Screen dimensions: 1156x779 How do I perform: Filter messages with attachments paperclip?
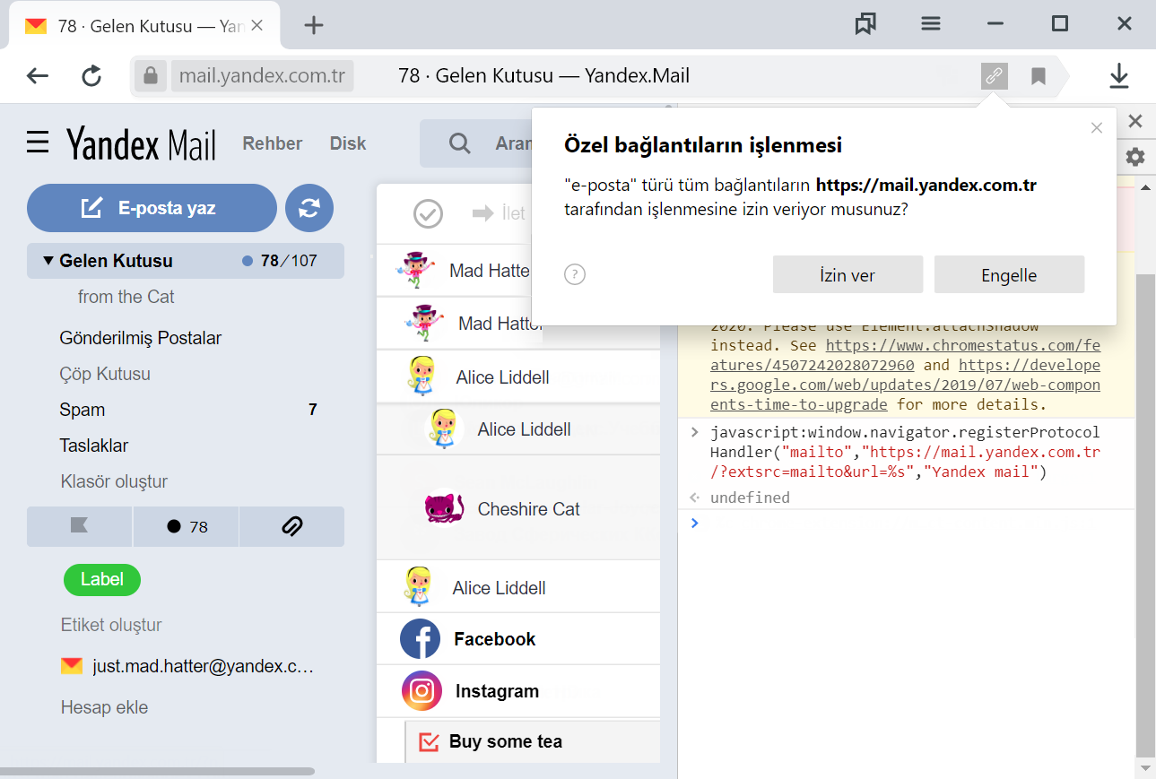coord(292,526)
